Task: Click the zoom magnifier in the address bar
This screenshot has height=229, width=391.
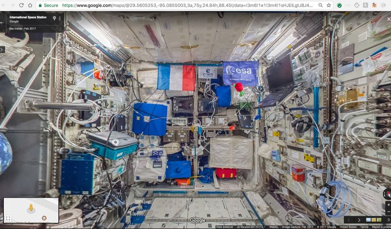Action: tap(321, 5)
